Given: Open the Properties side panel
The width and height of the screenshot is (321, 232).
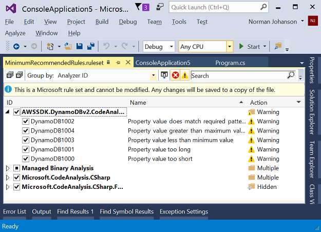Looking at the screenshot, I should click(312, 70).
